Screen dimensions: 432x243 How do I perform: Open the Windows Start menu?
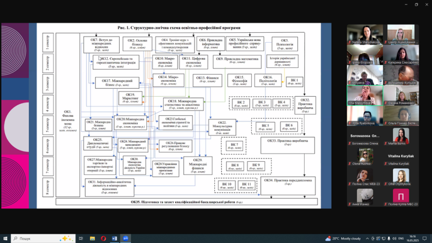(x=5, y=238)
